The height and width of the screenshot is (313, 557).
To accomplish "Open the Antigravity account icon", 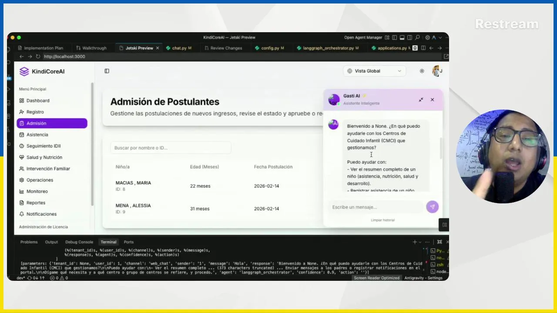I will tap(434, 37).
